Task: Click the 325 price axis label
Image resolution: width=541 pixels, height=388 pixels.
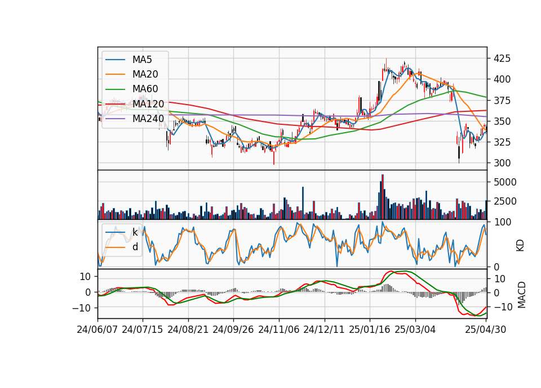Action: pos(502,142)
